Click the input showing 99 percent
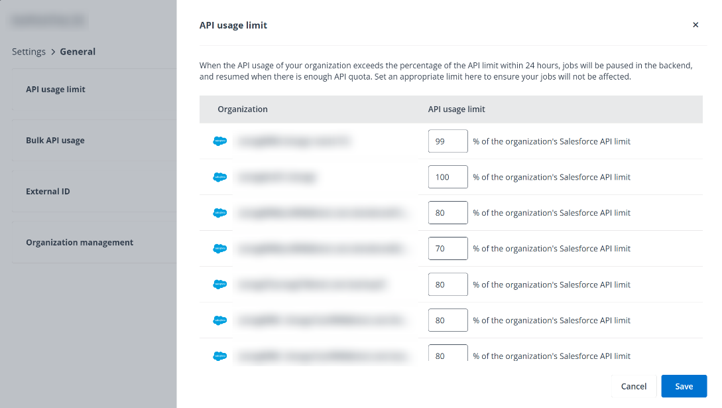Image resolution: width=722 pixels, height=408 pixels. point(448,141)
